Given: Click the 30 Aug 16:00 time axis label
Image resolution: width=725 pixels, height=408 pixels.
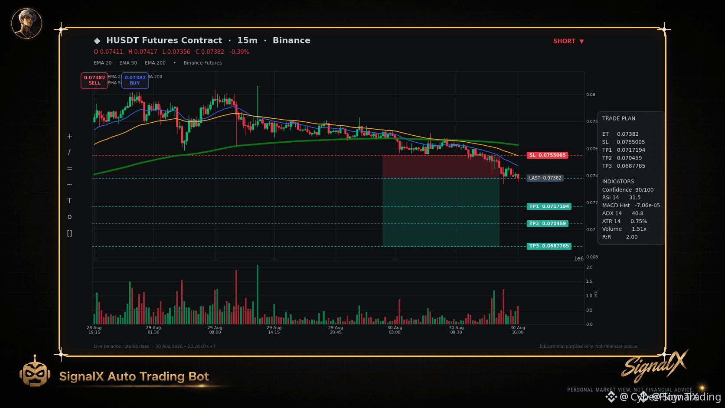Looking at the screenshot, I should (518, 330).
